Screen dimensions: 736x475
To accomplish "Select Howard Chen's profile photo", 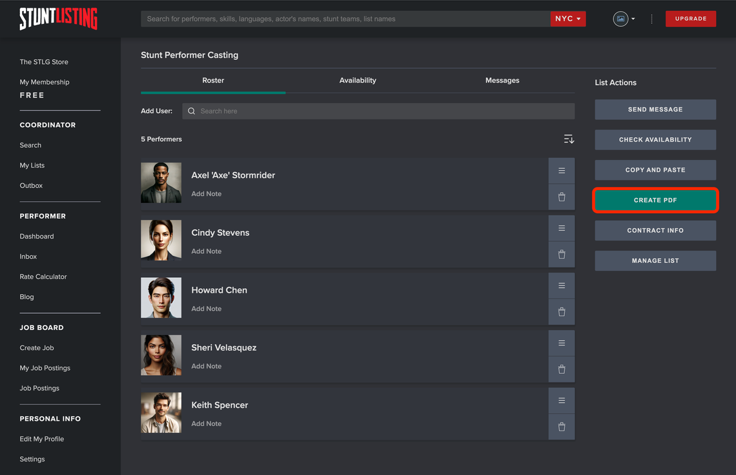I will point(161,298).
